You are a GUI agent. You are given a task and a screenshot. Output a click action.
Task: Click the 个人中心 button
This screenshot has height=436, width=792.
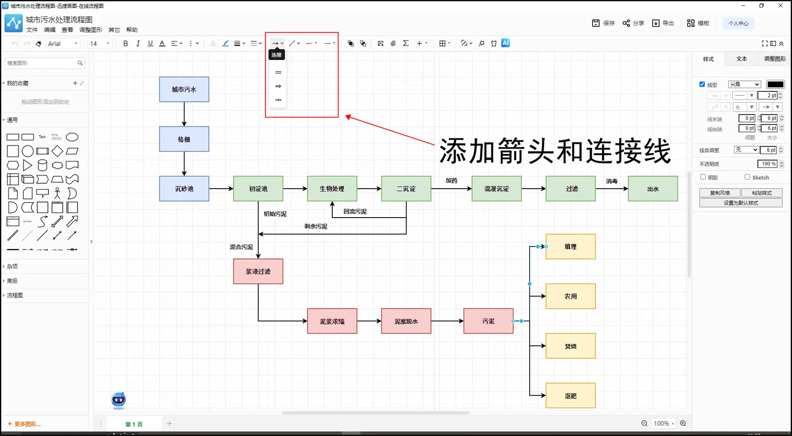click(x=738, y=23)
